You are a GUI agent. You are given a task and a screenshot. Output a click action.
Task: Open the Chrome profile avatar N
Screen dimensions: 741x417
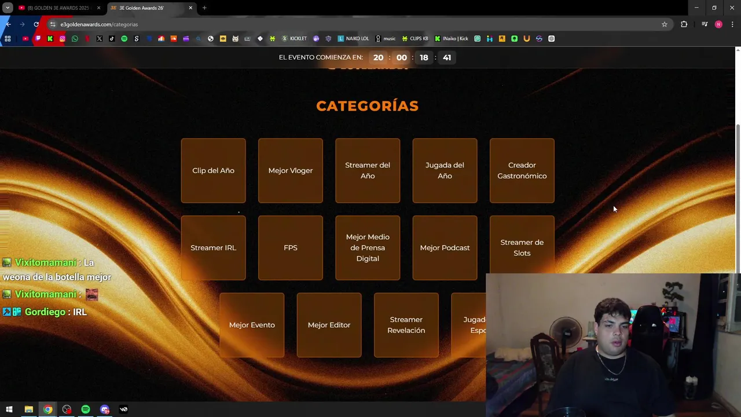click(x=718, y=24)
